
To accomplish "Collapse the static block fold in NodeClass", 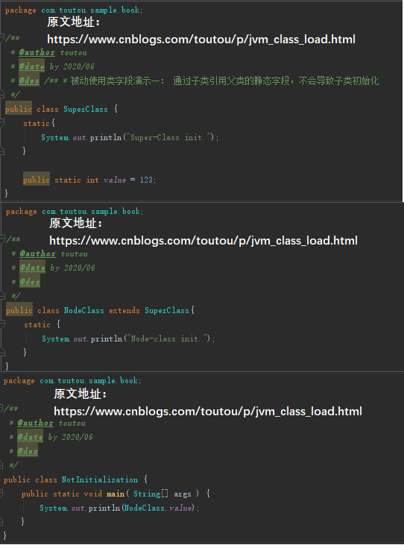I will pos(1,324).
